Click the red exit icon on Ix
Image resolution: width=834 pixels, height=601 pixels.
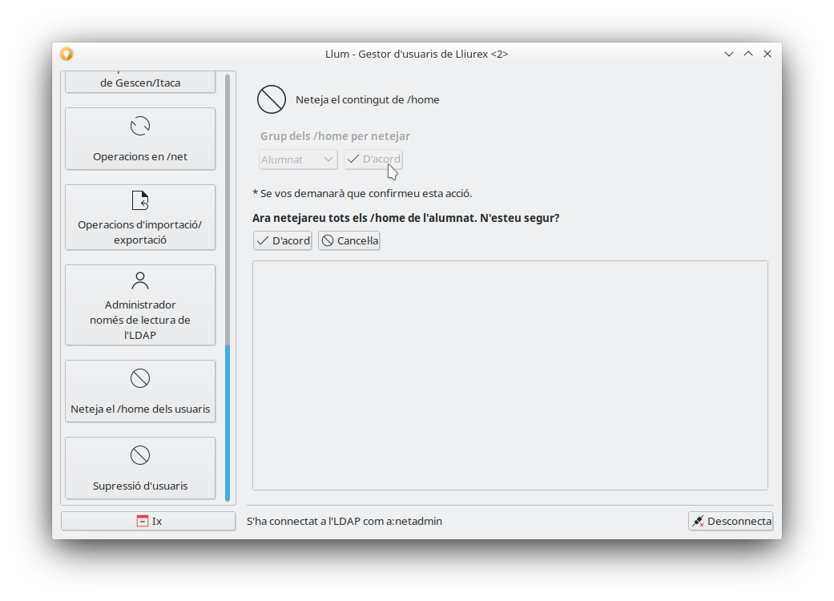click(x=142, y=521)
